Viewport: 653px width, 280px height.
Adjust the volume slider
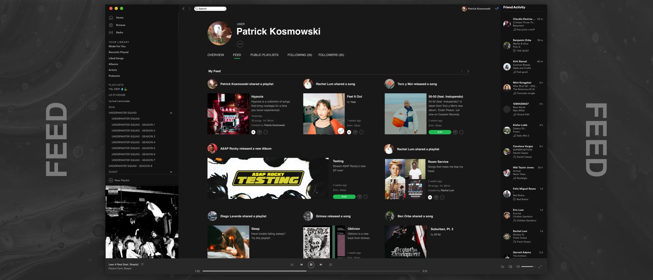528,267
